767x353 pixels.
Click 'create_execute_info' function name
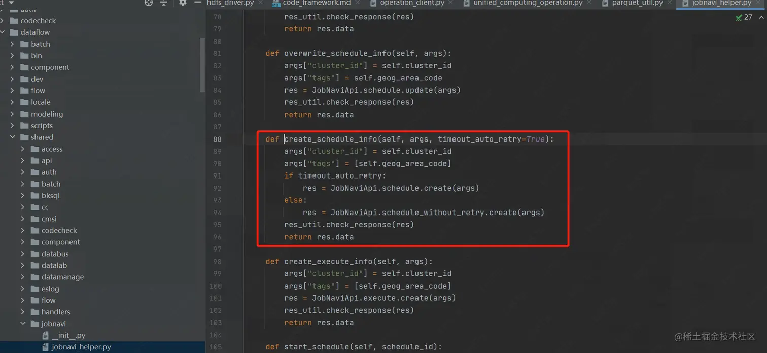pos(328,262)
